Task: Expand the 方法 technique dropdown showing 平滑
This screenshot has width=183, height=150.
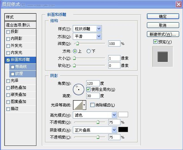Action: click(x=87, y=36)
